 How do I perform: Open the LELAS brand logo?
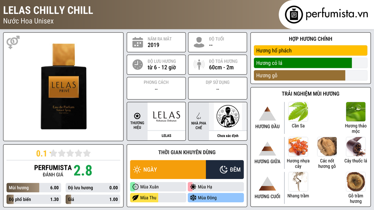tap(166, 117)
